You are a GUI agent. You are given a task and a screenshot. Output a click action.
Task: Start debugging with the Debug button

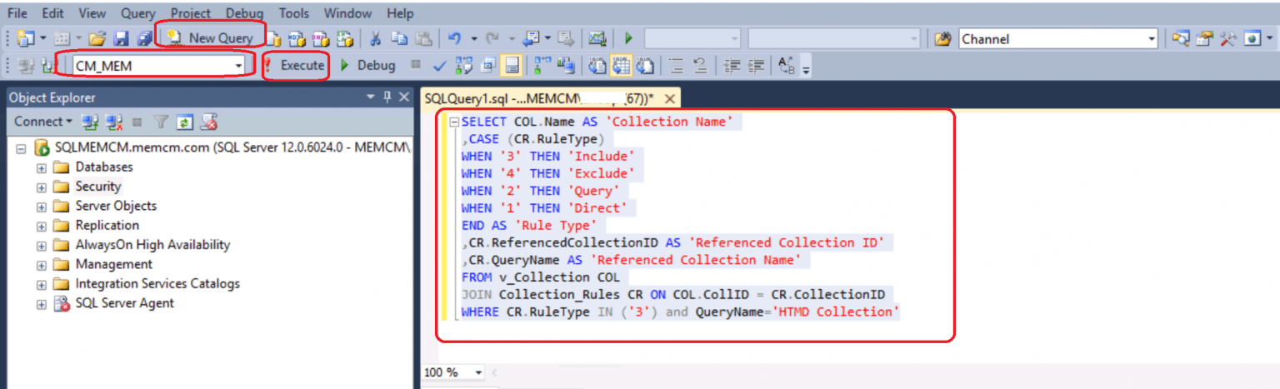[367, 66]
